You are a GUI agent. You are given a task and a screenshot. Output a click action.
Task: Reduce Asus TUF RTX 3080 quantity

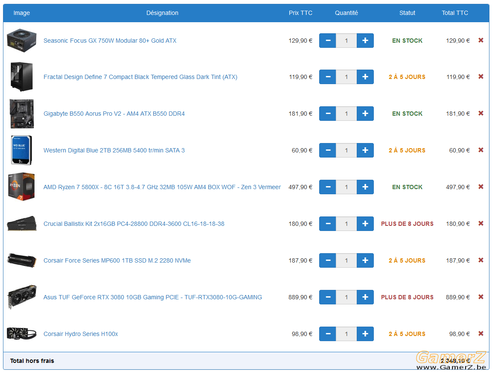click(328, 297)
